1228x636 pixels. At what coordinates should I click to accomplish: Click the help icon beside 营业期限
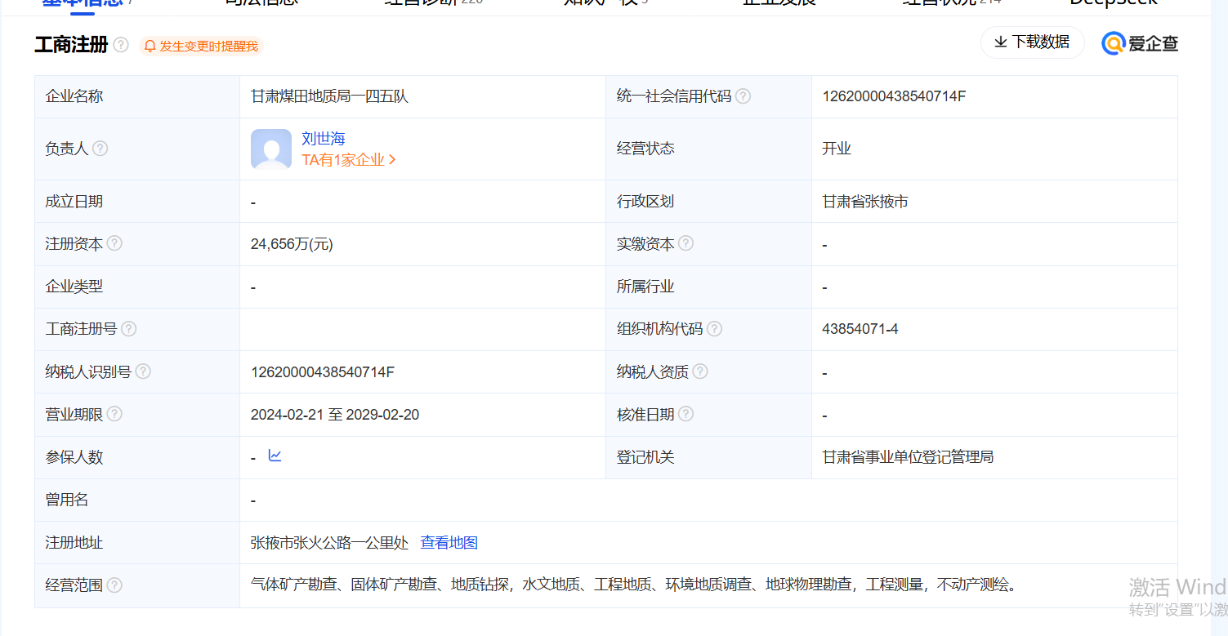pos(114,414)
